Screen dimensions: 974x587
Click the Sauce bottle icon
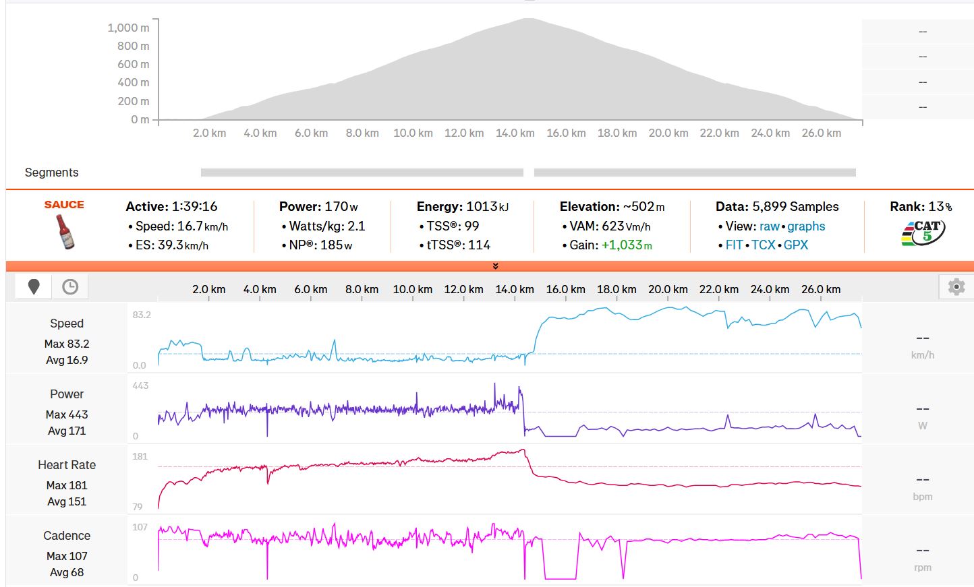click(65, 232)
